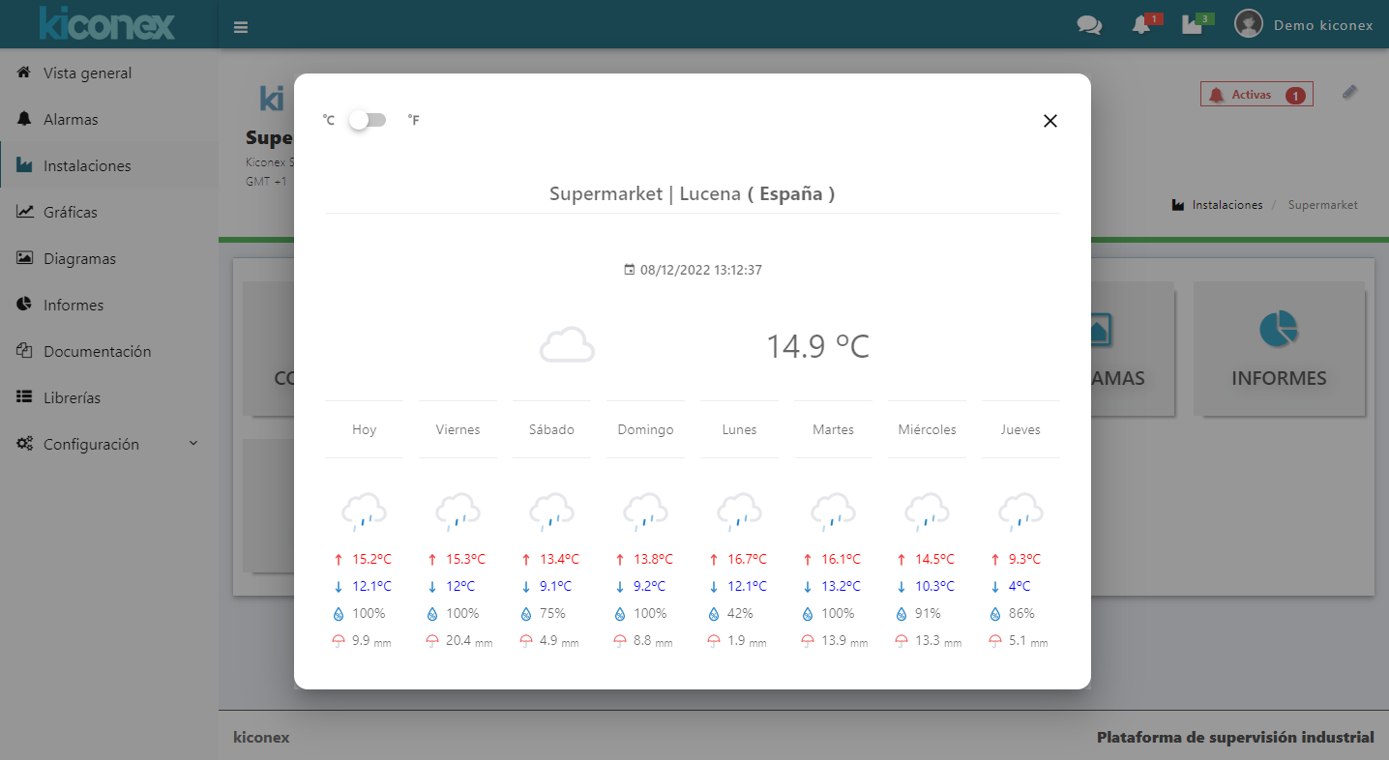Click the Instalaciones breadcrumb link
The height and width of the screenshot is (760, 1389).
1226,205
